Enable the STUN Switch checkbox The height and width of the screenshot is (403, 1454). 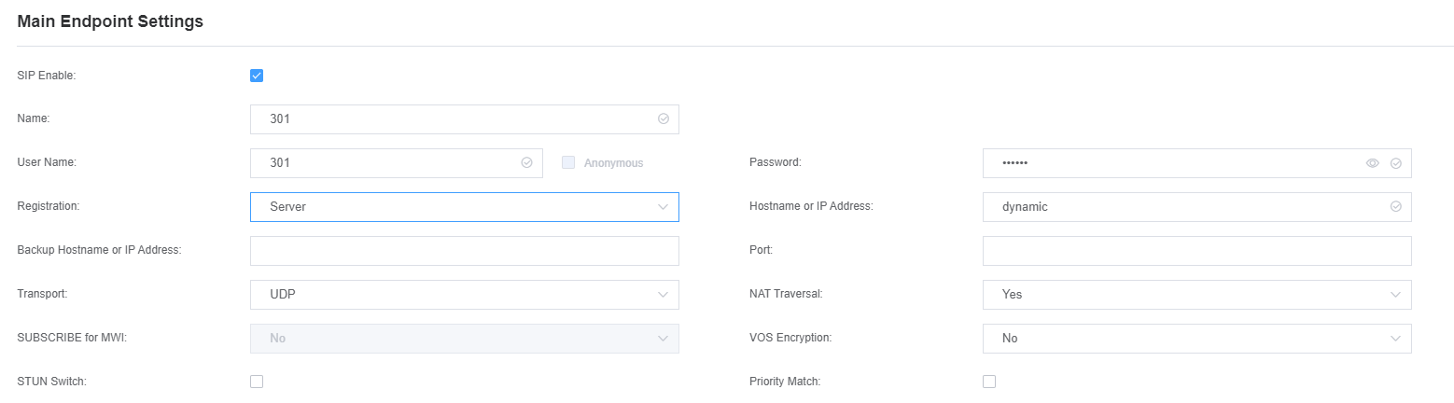click(x=257, y=382)
